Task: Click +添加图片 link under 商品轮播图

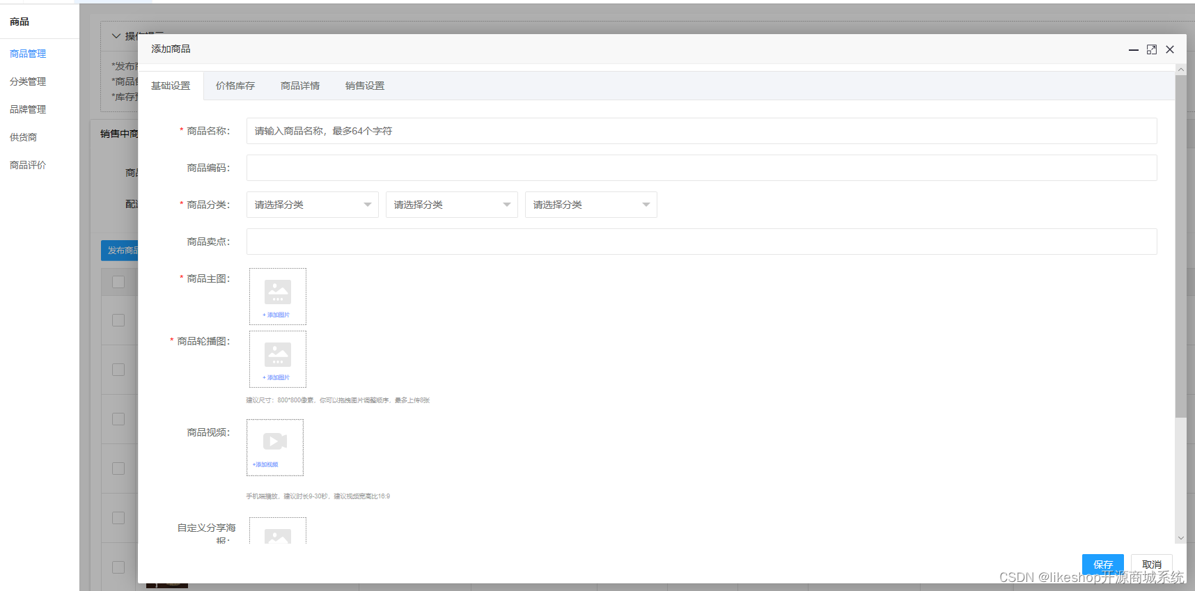Action: (276, 378)
